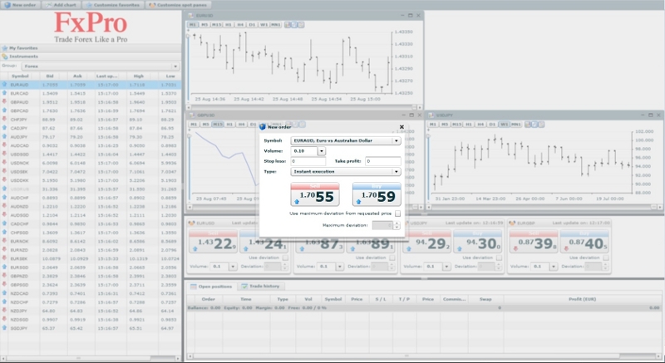Click third tool icon after MN1 in USDJPY chart
This screenshot has width=665, height=363.
[541, 124]
